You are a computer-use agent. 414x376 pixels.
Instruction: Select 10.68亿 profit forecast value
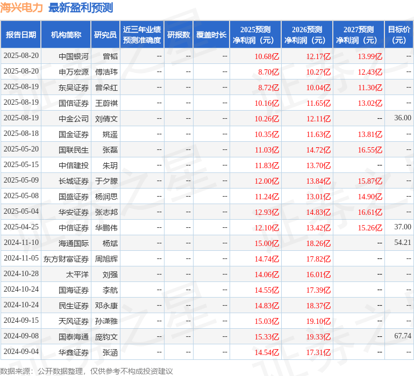[x=267, y=56]
